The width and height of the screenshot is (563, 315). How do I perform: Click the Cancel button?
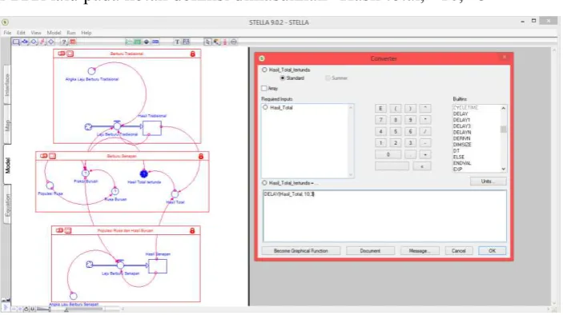click(x=459, y=251)
